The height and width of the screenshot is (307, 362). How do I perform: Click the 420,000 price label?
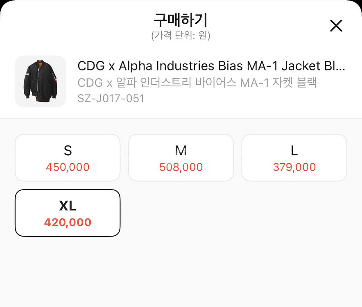click(68, 222)
